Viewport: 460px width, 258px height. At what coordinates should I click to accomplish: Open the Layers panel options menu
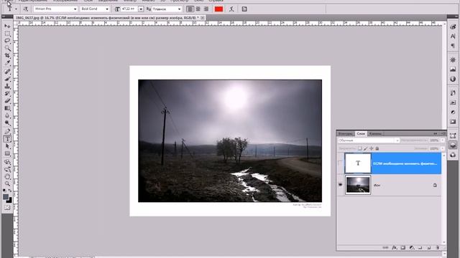[443, 133]
